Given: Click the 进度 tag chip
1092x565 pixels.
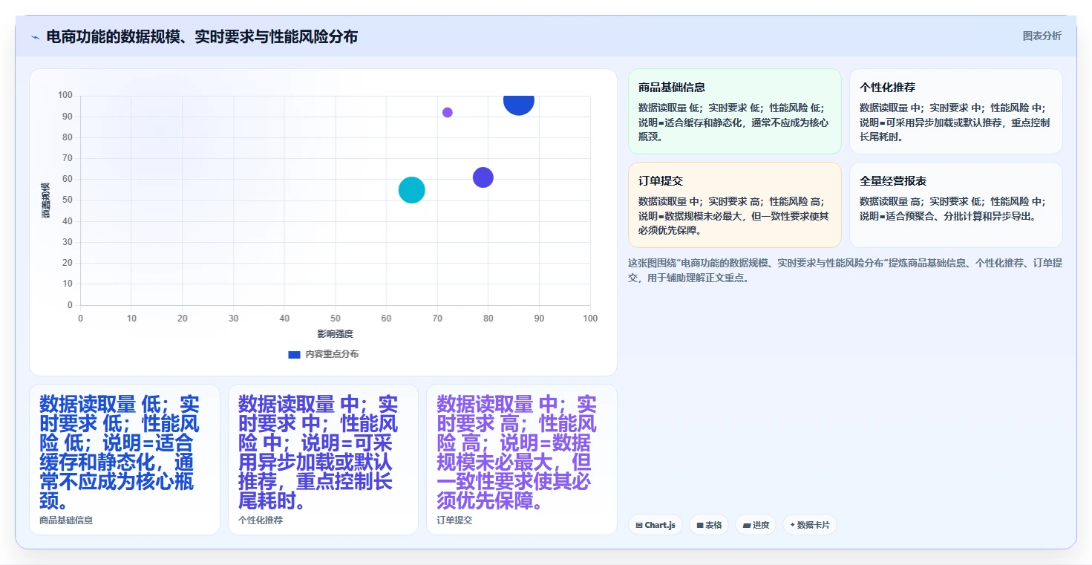Looking at the screenshot, I should pyautogui.click(x=755, y=525).
